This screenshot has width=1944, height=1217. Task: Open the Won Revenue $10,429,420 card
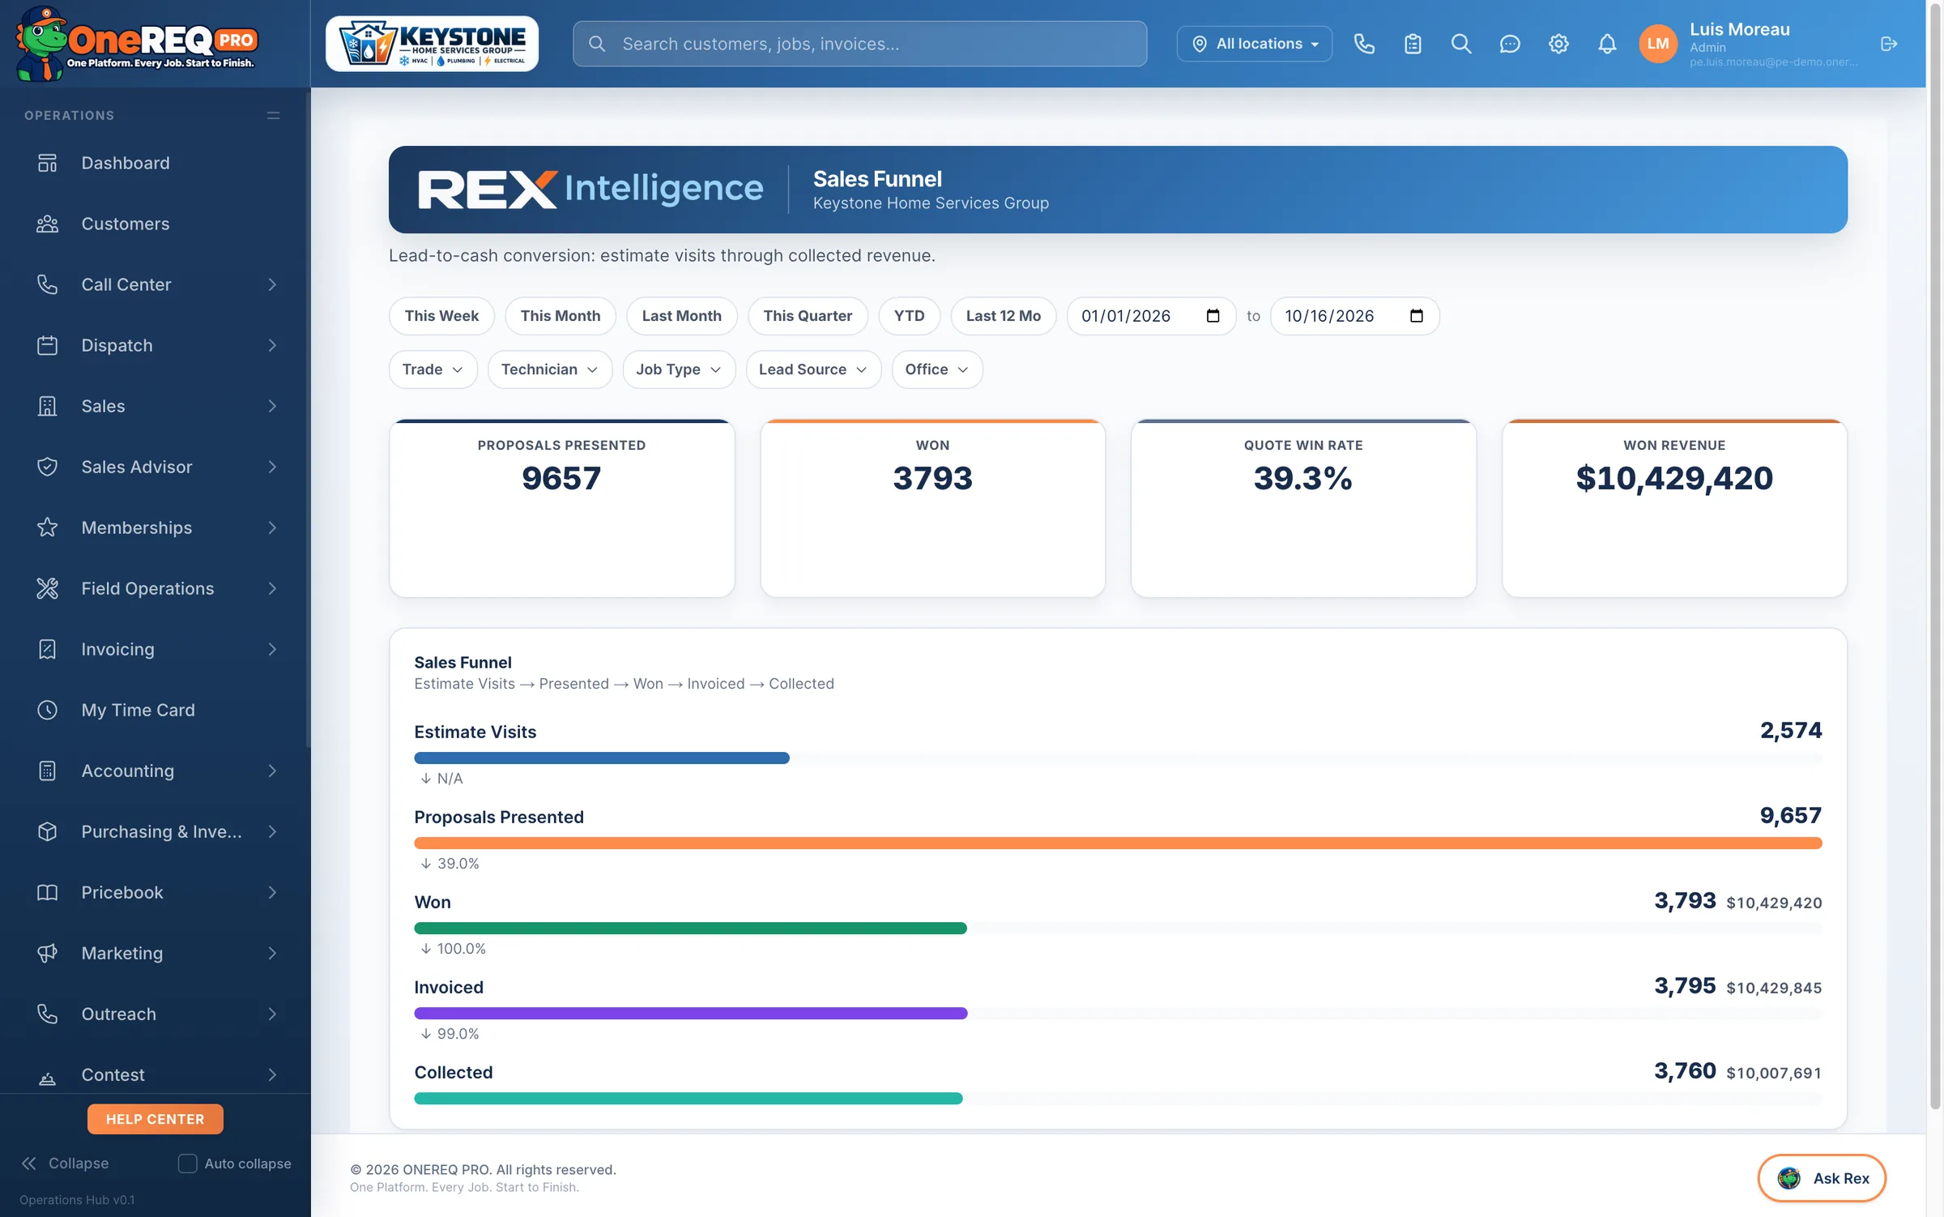[x=1674, y=509]
